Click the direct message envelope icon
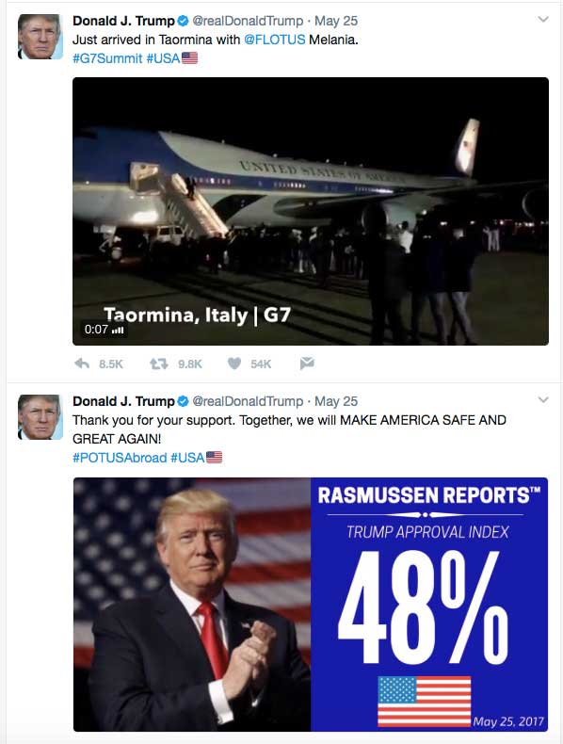 click(307, 364)
